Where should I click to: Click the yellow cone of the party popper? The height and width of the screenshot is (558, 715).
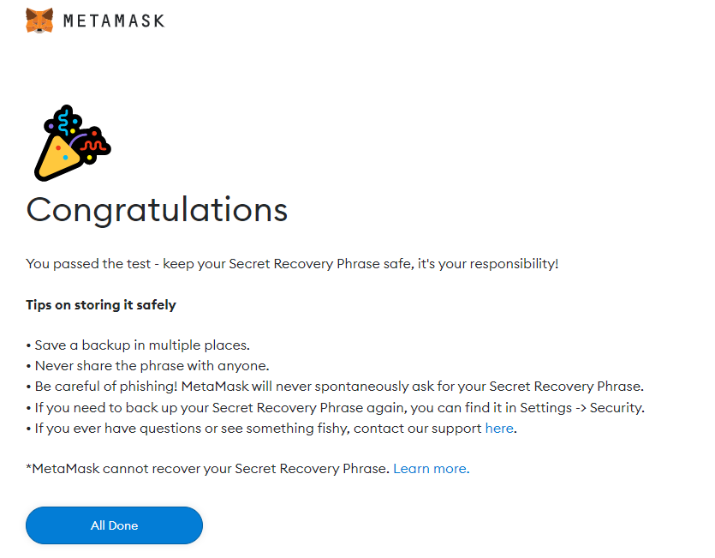[x=57, y=159]
